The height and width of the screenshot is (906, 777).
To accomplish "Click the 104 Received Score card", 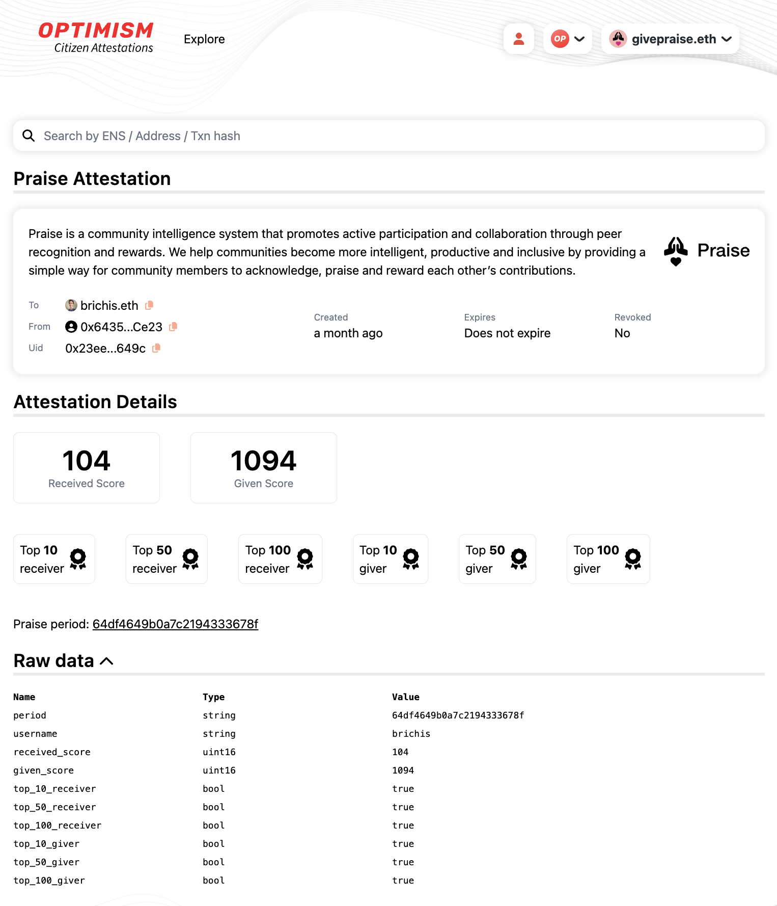I will (x=87, y=468).
